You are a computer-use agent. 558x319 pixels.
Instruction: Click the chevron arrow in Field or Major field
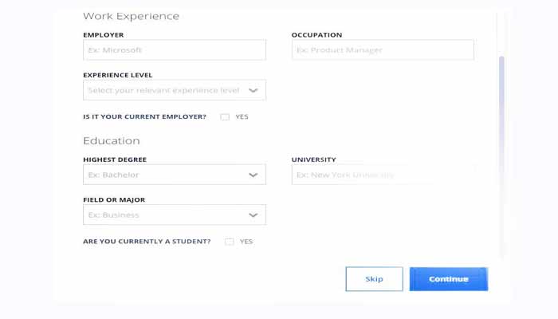click(x=253, y=215)
